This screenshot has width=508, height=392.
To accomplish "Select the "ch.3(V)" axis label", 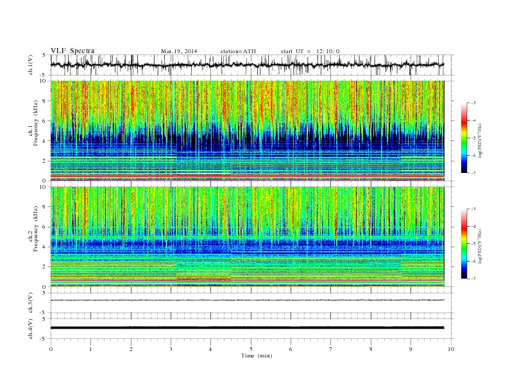I will click(x=31, y=303).
